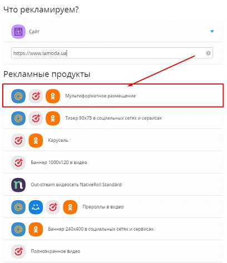Select Мультиформатное размещение product
The height and width of the screenshot is (263, 227).
(113, 96)
